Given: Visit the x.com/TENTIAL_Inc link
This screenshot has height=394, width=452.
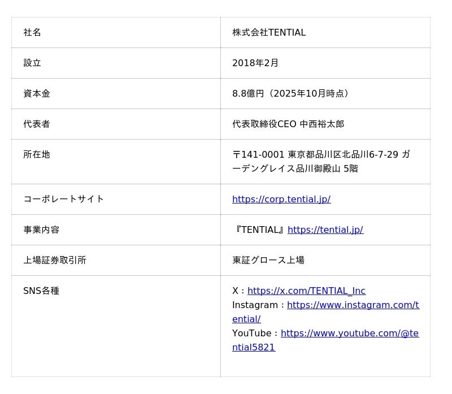Looking at the screenshot, I should pos(306,291).
